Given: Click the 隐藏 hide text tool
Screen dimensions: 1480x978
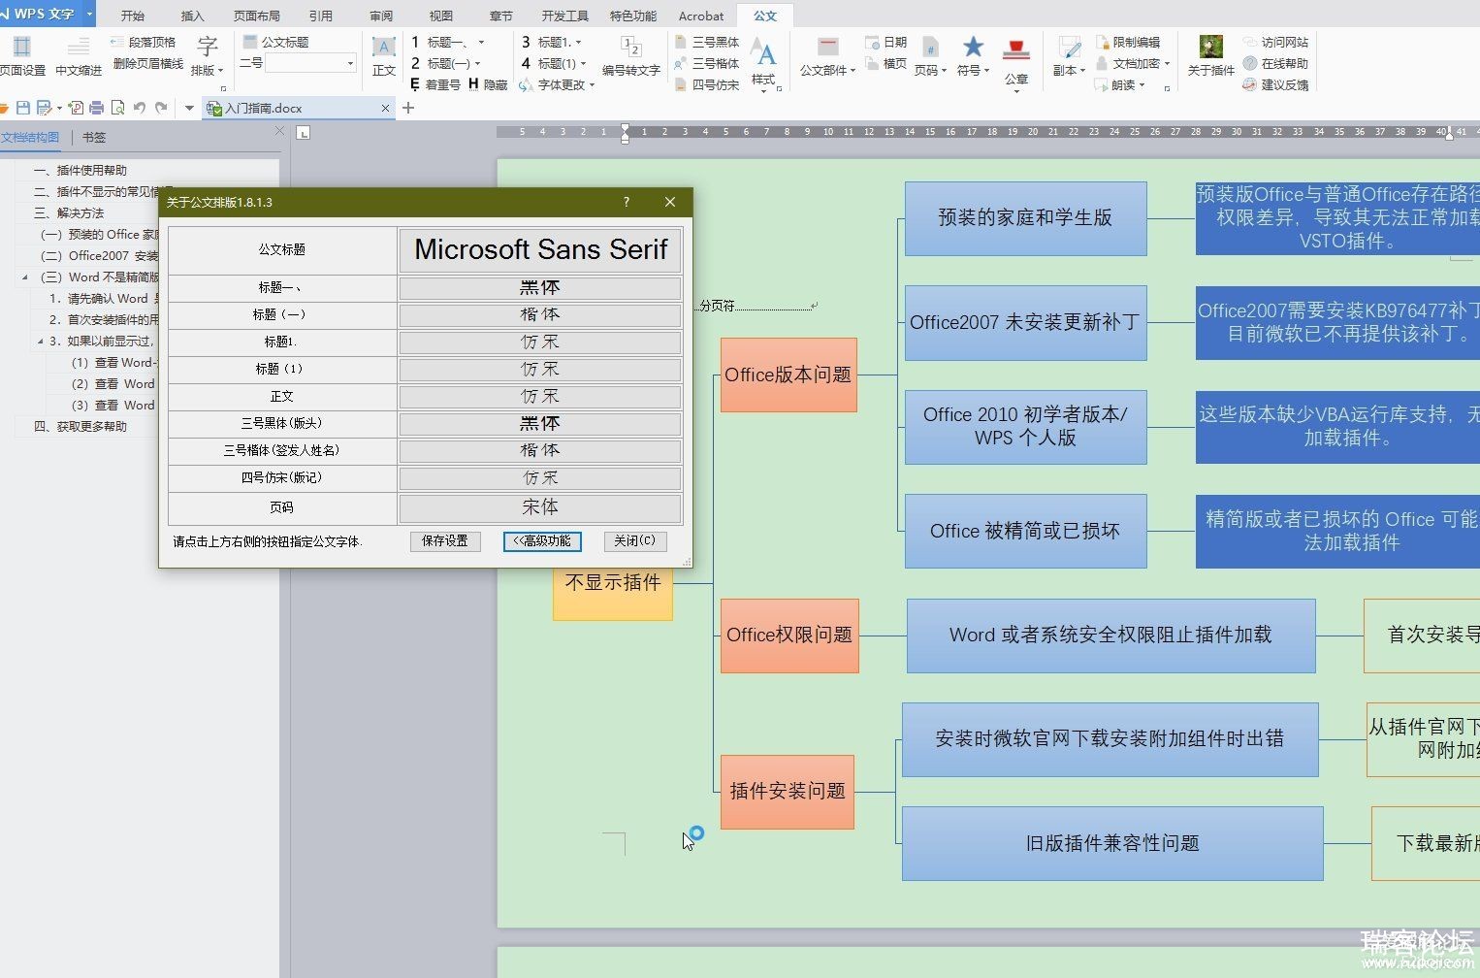Looking at the screenshot, I should click(489, 85).
